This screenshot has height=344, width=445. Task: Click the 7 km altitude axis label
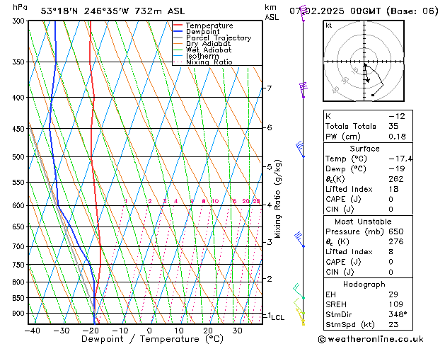point(270,88)
